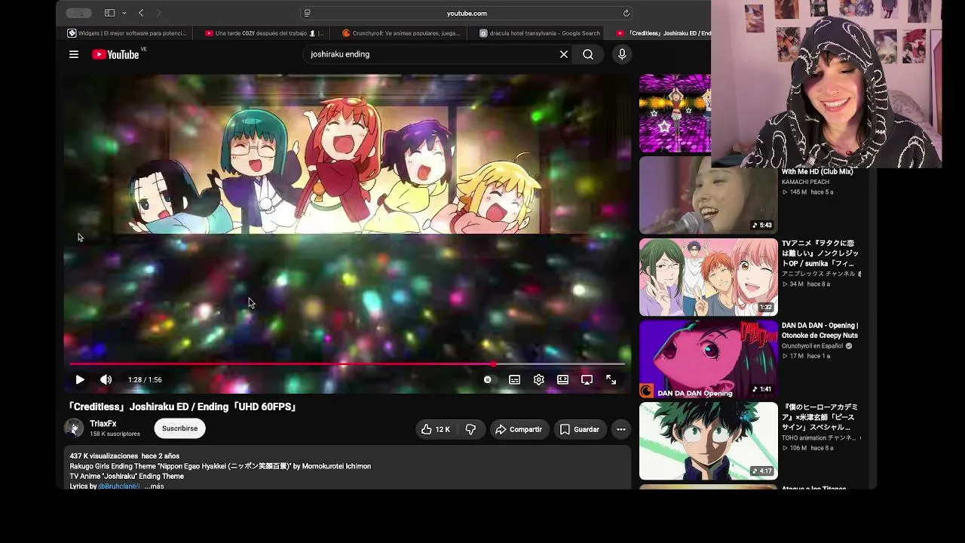Viewport: 965px width, 543px height.
Task: Dislike the video
Action: [470, 429]
